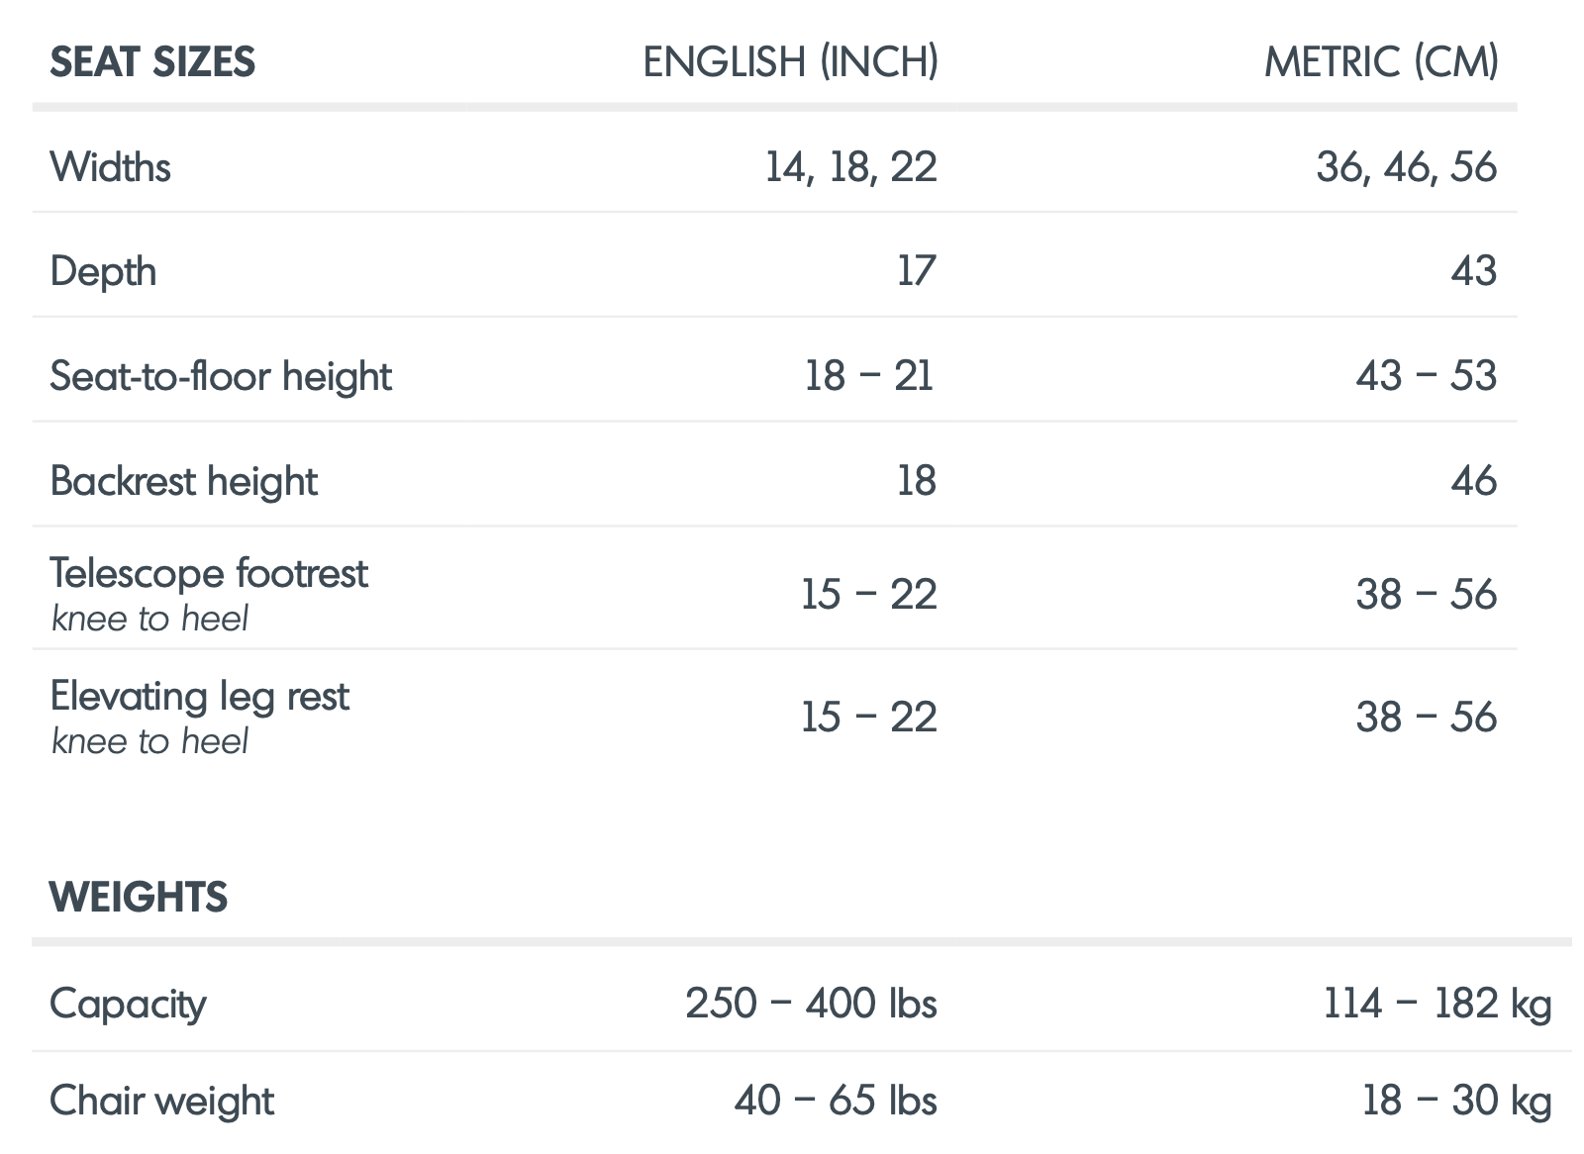1584x1154 pixels.
Task: Click the WEIGHTS section heading
Action: 139,897
